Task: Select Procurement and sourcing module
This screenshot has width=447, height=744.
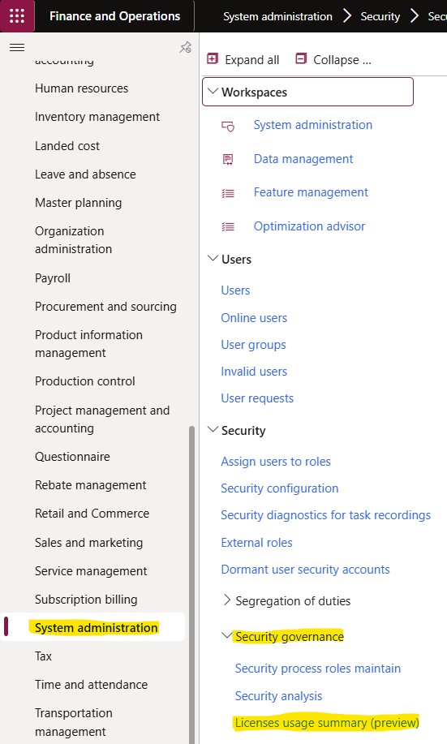Action: 105,307
